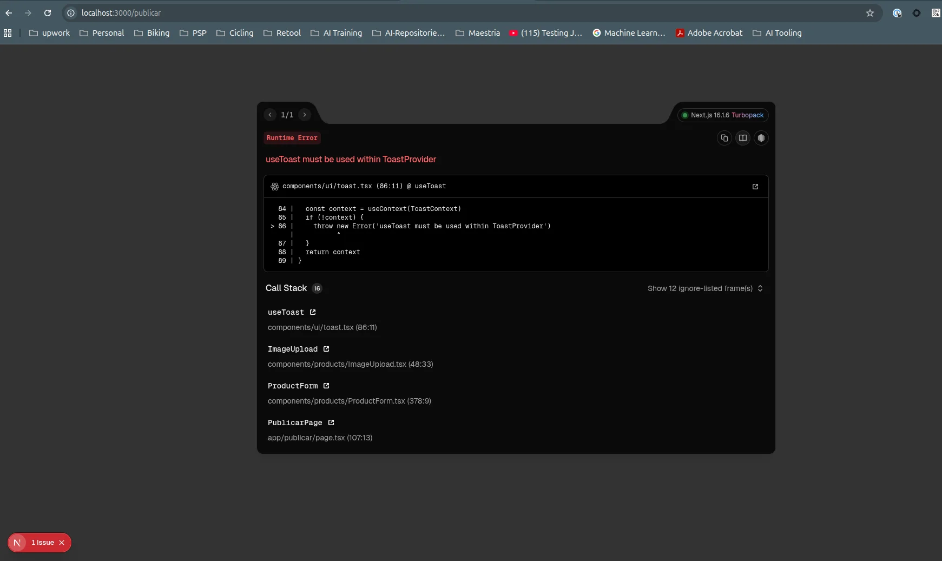Image resolution: width=942 pixels, height=561 pixels.
Task: Click the Next.js 16.1.6 Turbopack version badge
Action: [x=723, y=115]
